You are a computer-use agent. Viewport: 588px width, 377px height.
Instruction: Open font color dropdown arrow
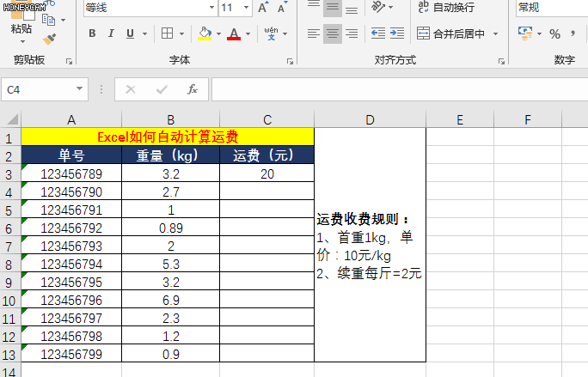pos(248,34)
